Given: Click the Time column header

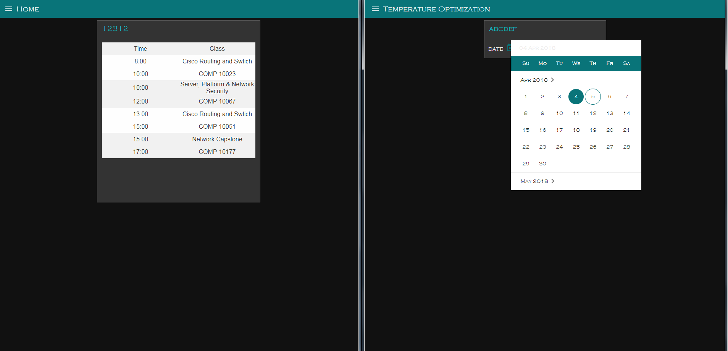Looking at the screenshot, I should point(140,49).
